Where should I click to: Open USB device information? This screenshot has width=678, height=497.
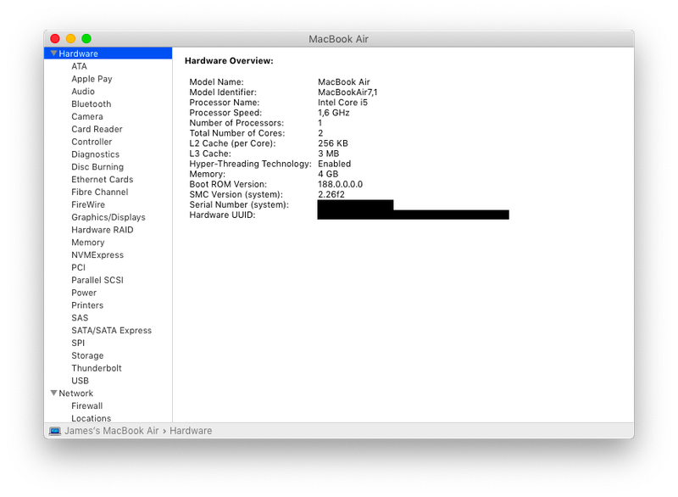coord(80,380)
